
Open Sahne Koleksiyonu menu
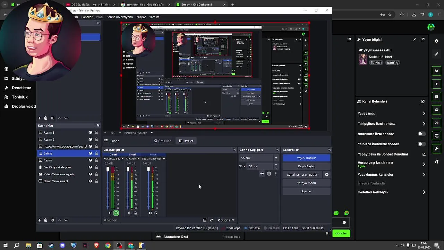click(120, 17)
